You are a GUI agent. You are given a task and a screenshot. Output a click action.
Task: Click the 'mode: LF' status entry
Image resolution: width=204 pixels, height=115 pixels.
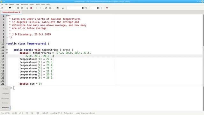45,113
